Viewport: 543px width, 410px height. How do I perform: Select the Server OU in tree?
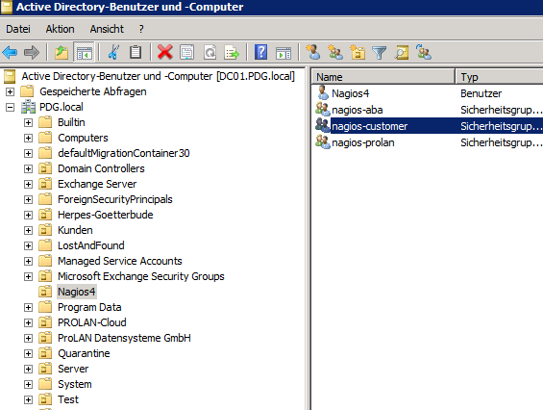tap(73, 369)
